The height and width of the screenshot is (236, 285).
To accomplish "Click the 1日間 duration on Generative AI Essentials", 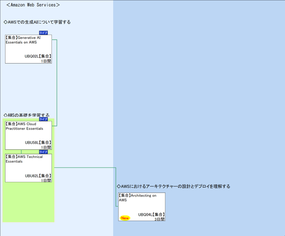I will coord(46,61).
